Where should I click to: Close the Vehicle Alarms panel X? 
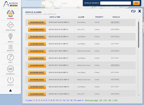139,11
